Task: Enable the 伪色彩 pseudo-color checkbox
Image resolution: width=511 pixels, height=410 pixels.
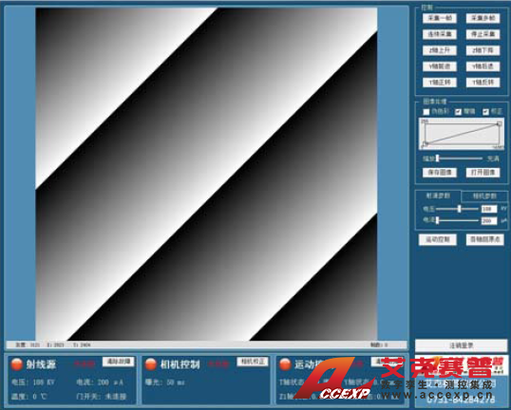Action: 426,112
